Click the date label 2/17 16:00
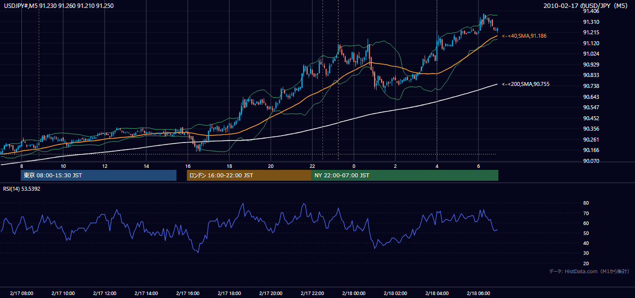635x298 pixels. point(187,294)
